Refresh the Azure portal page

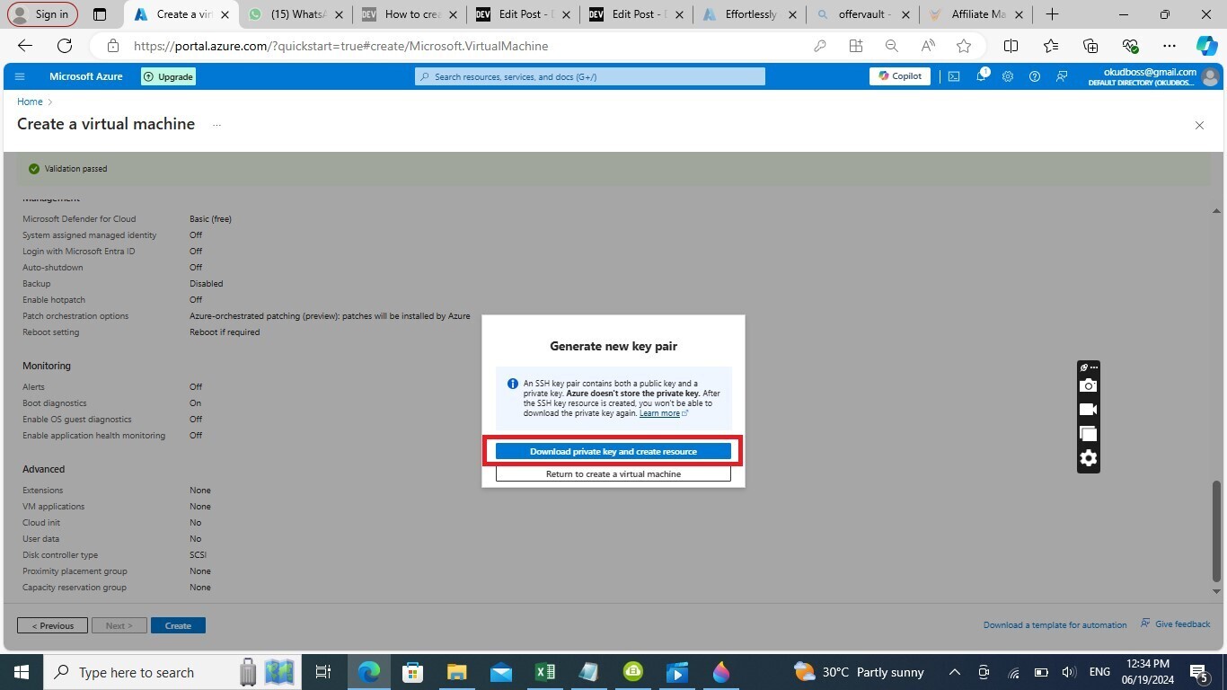pyautogui.click(x=65, y=46)
